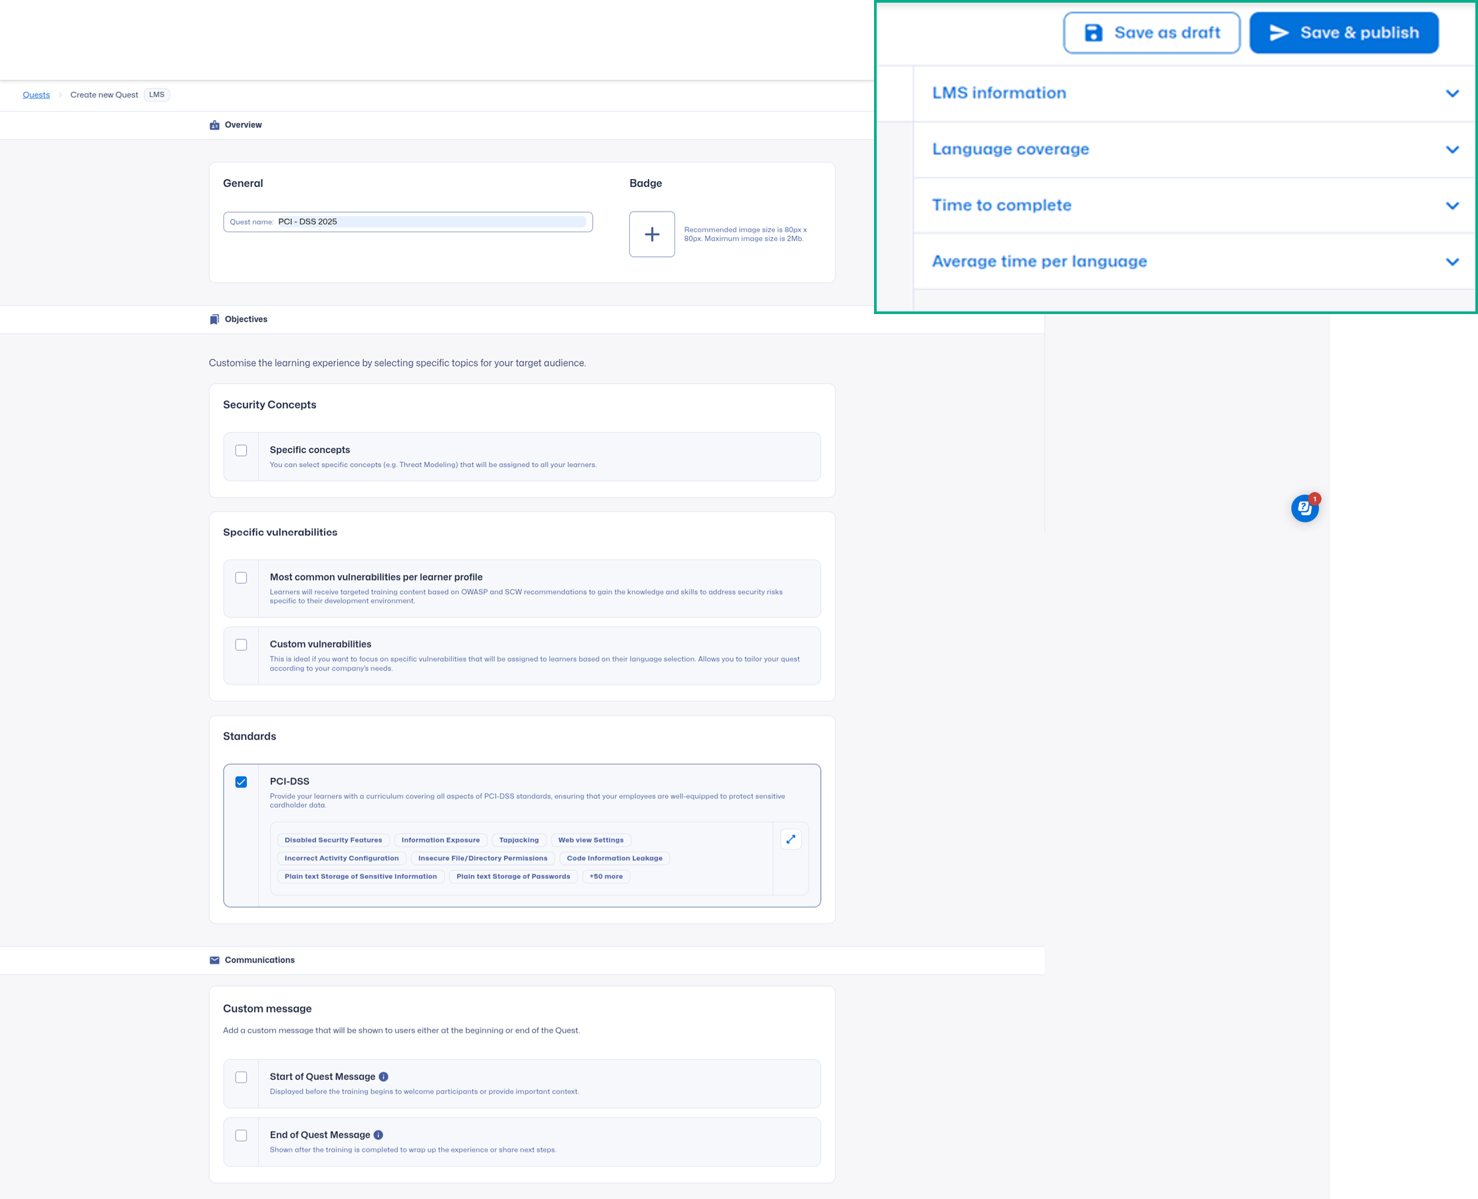
Task: Click the Overview section briefcase icon
Action: (x=215, y=125)
